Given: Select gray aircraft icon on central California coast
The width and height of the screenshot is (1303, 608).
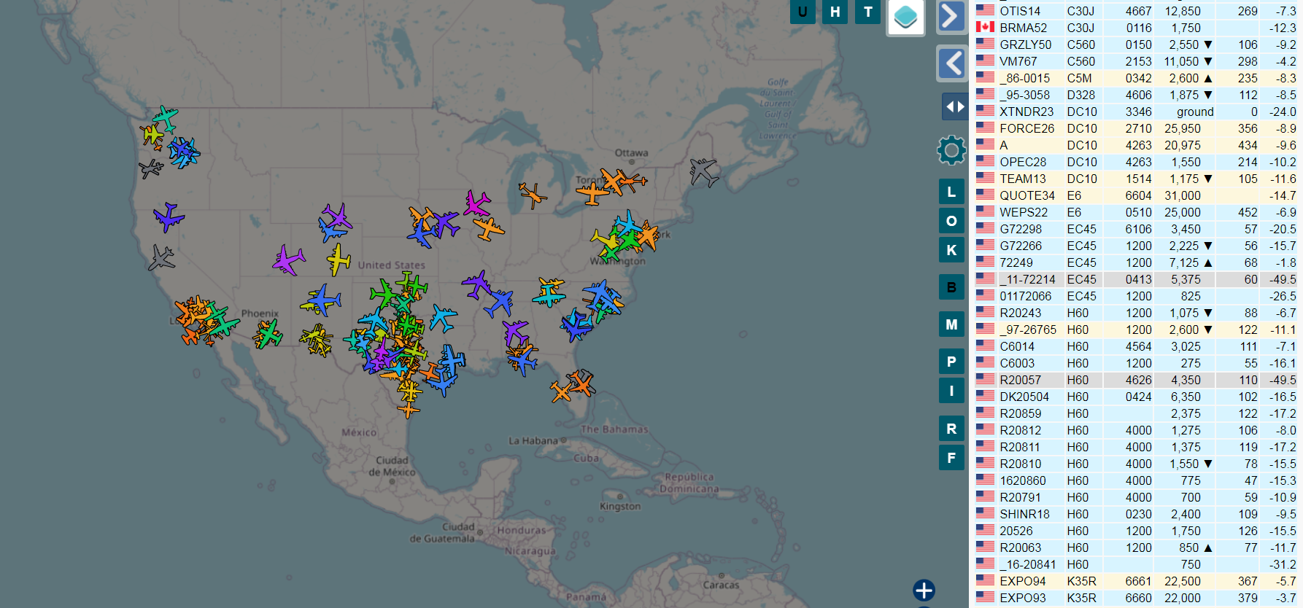Looking at the screenshot, I should coord(161,257).
